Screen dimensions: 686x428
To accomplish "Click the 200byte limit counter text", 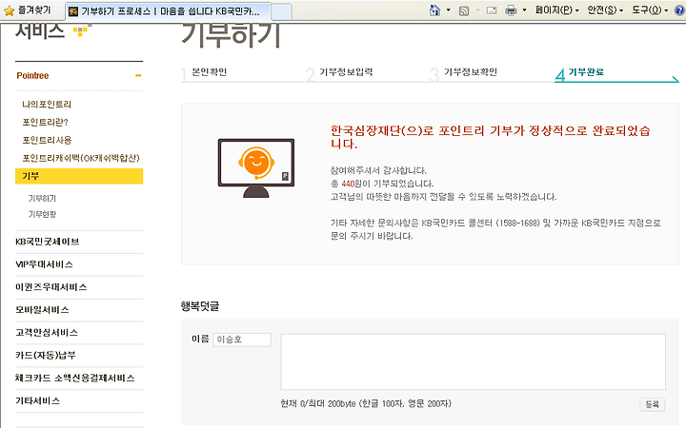I will coord(366,404).
